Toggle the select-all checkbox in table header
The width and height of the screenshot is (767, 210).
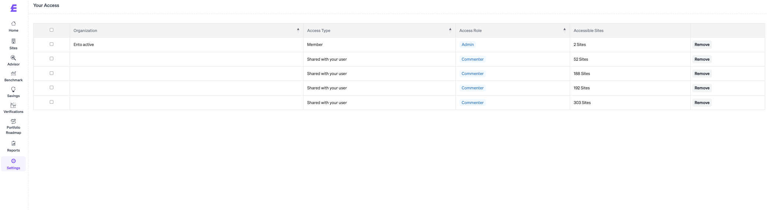(52, 30)
